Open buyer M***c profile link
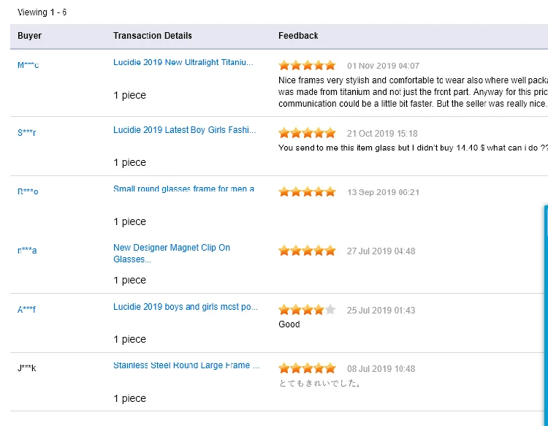Viewport: 548px width, 426px height. coord(28,65)
